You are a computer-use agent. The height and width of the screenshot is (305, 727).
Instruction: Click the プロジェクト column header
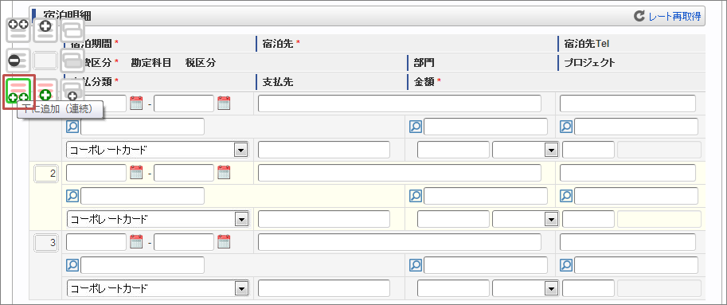589,63
